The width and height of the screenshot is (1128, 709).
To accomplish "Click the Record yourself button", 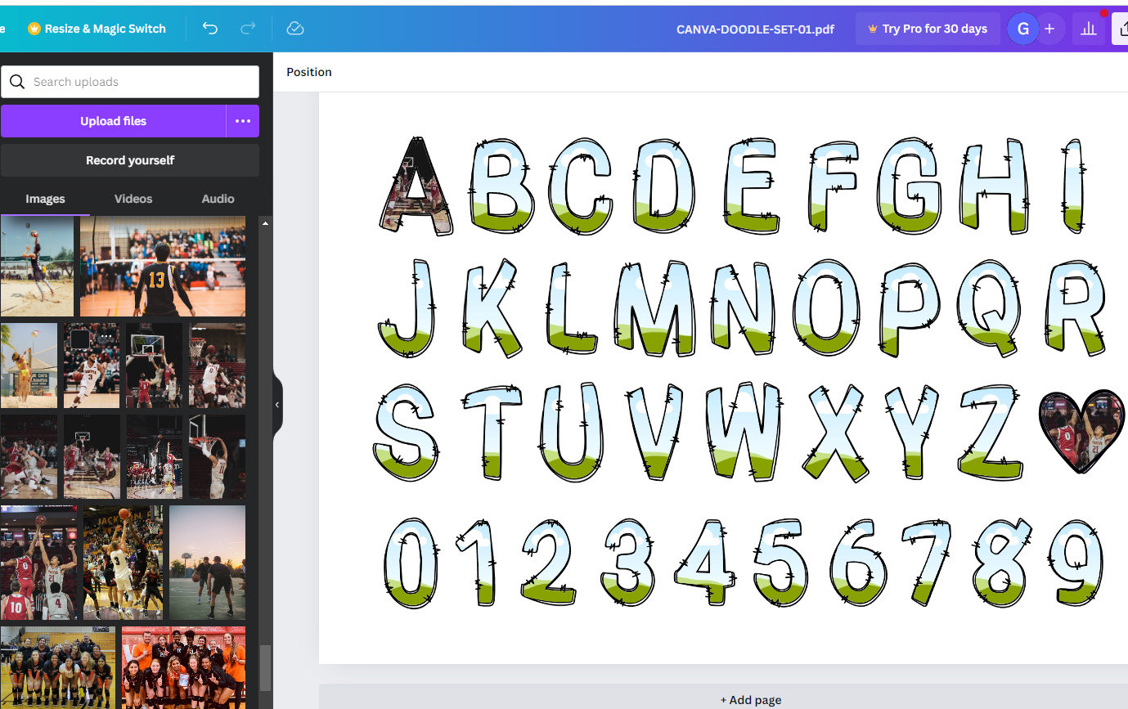I will pyautogui.click(x=130, y=159).
